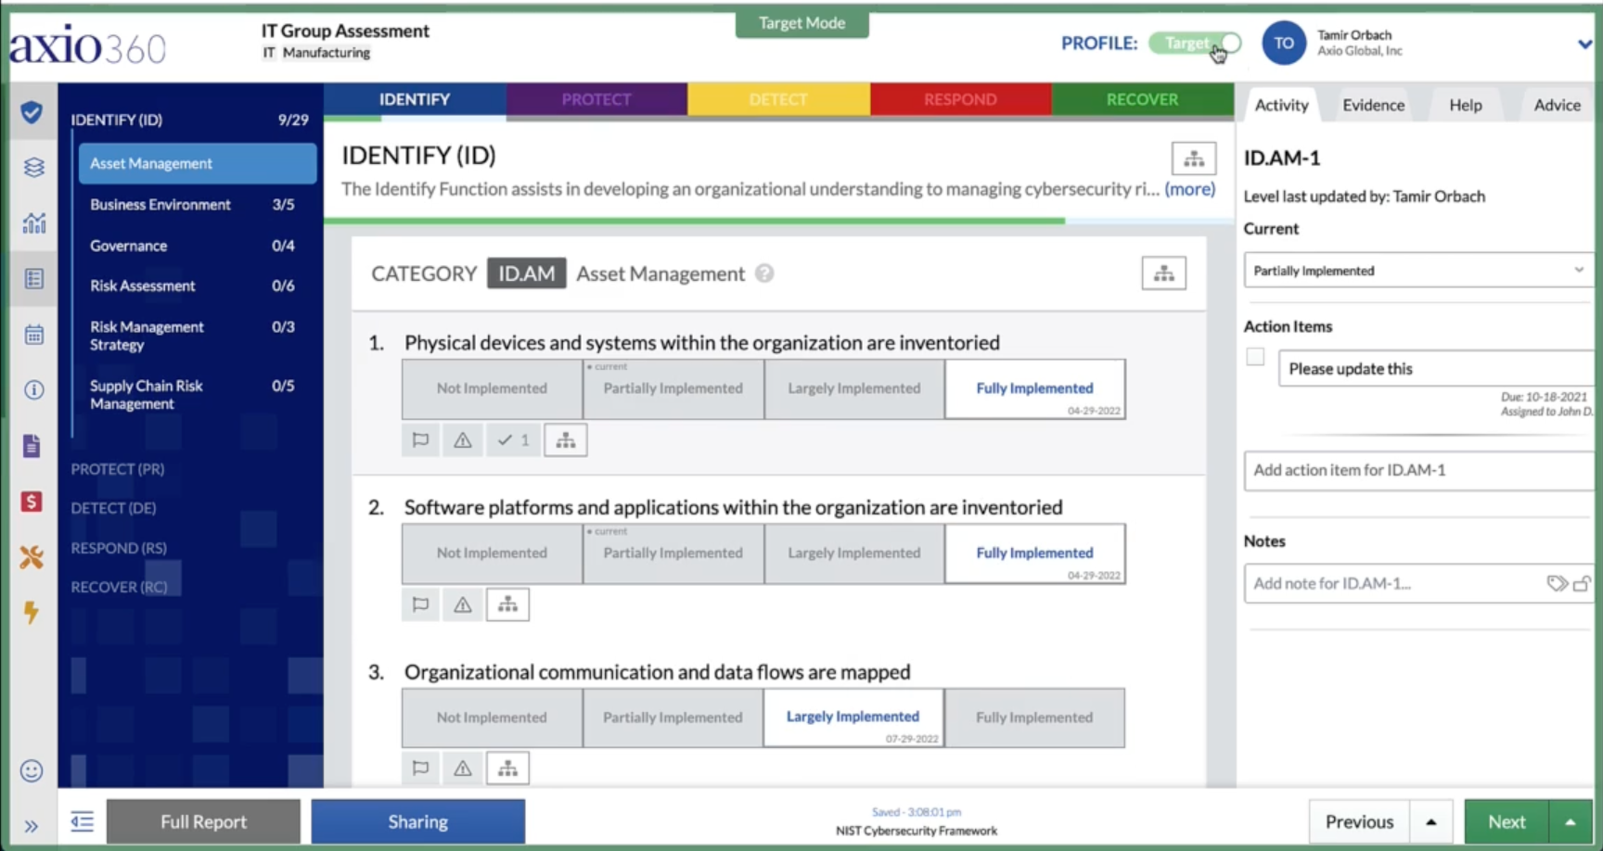Screen dimensions: 1603x851
Task: Click the warning triangle under item 2
Action: click(x=463, y=604)
